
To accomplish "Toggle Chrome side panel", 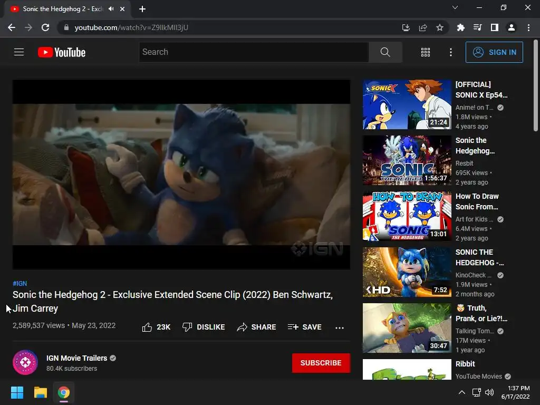I will coord(495,27).
